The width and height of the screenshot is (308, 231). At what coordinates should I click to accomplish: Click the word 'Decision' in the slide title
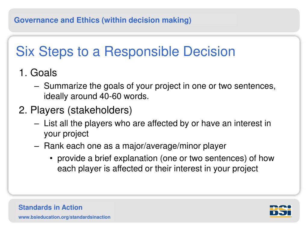pyautogui.click(x=209, y=51)
